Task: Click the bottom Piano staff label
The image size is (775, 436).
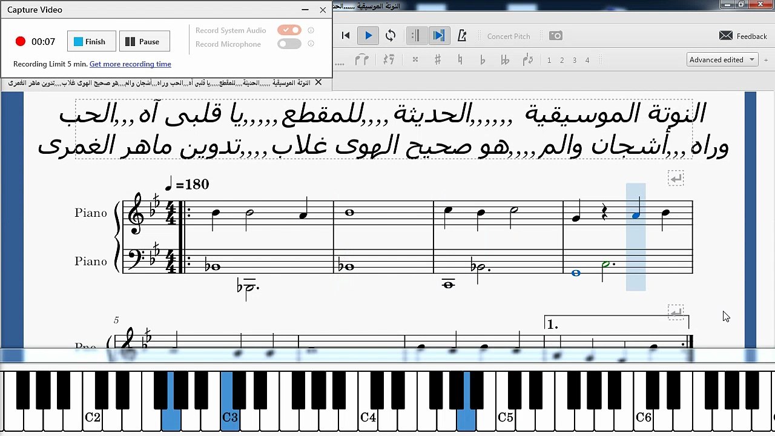Action: 91,261
